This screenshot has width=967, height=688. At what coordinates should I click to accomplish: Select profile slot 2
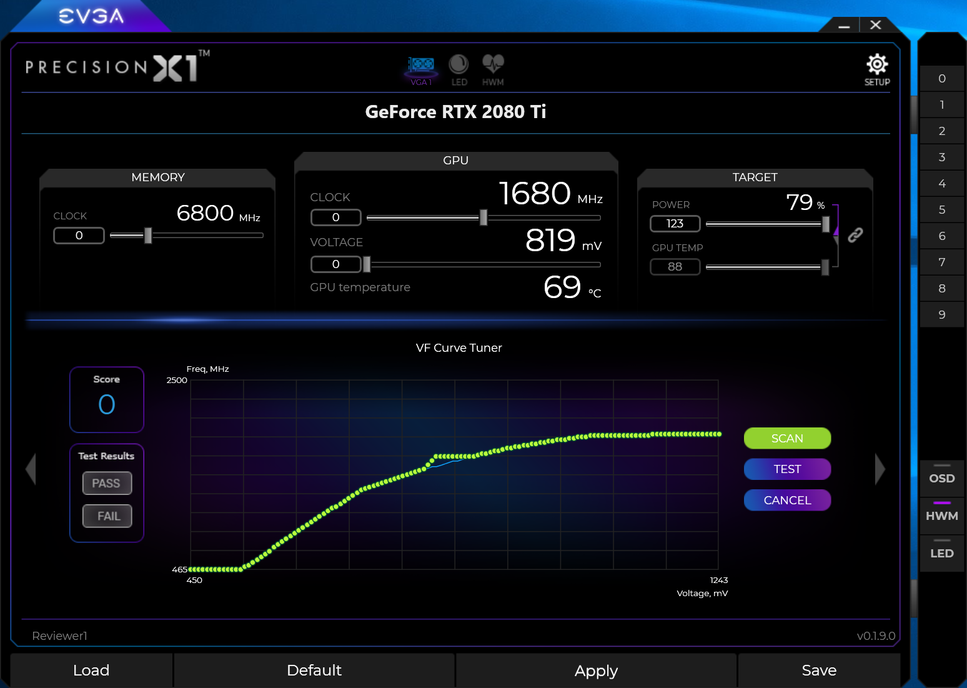(x=942, y=131)
